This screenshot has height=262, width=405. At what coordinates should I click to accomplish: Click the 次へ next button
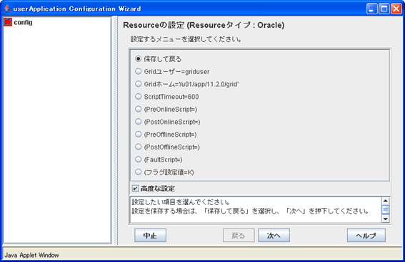click(274, 235)
